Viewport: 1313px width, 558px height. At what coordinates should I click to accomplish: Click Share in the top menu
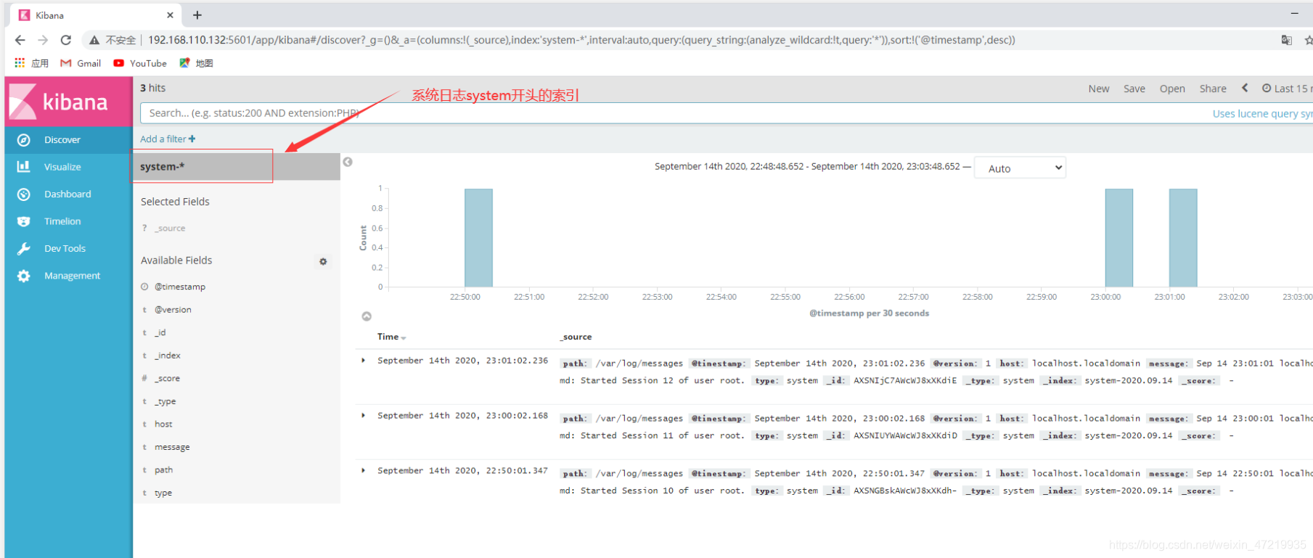[x=1213, y=89]
